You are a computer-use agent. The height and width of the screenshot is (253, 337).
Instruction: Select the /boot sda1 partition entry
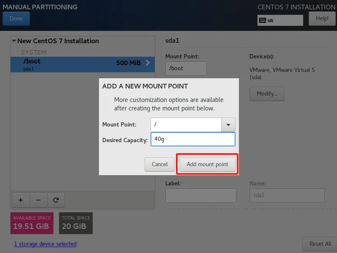coord(76,64)
